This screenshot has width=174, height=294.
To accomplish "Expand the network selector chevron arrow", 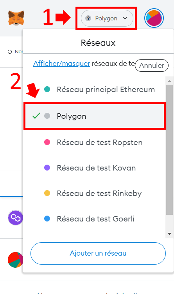I will [125, 18].
